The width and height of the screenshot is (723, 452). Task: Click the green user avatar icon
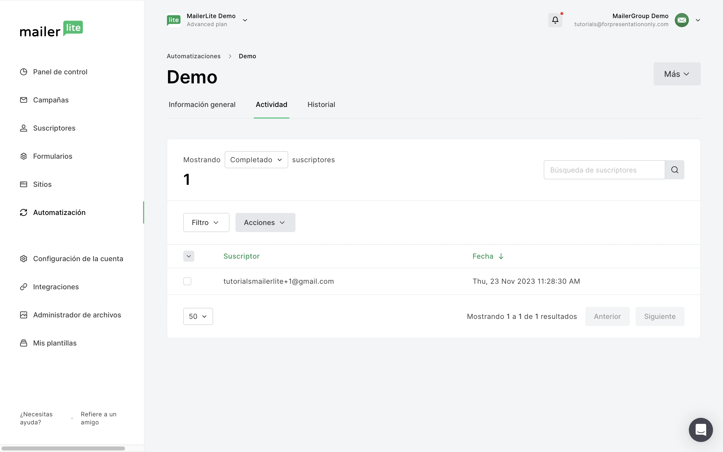tap(682, 20)
